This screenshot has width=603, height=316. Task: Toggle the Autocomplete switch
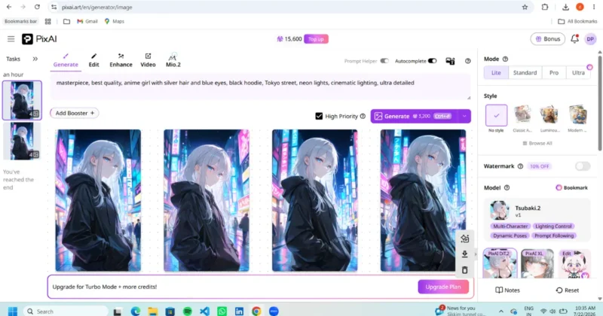click(x=432, y=61)
